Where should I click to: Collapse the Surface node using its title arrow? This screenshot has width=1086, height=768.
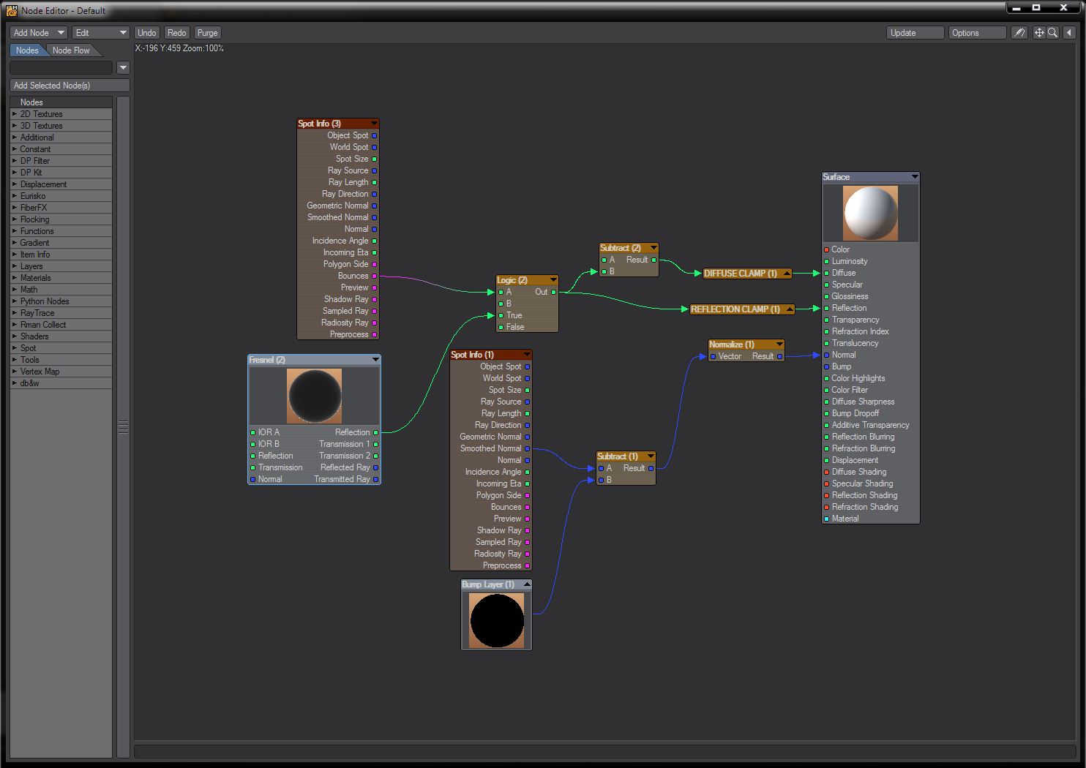pos(914,177)
